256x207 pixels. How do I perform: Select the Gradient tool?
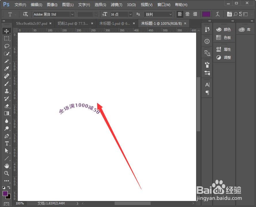point(7,113)
